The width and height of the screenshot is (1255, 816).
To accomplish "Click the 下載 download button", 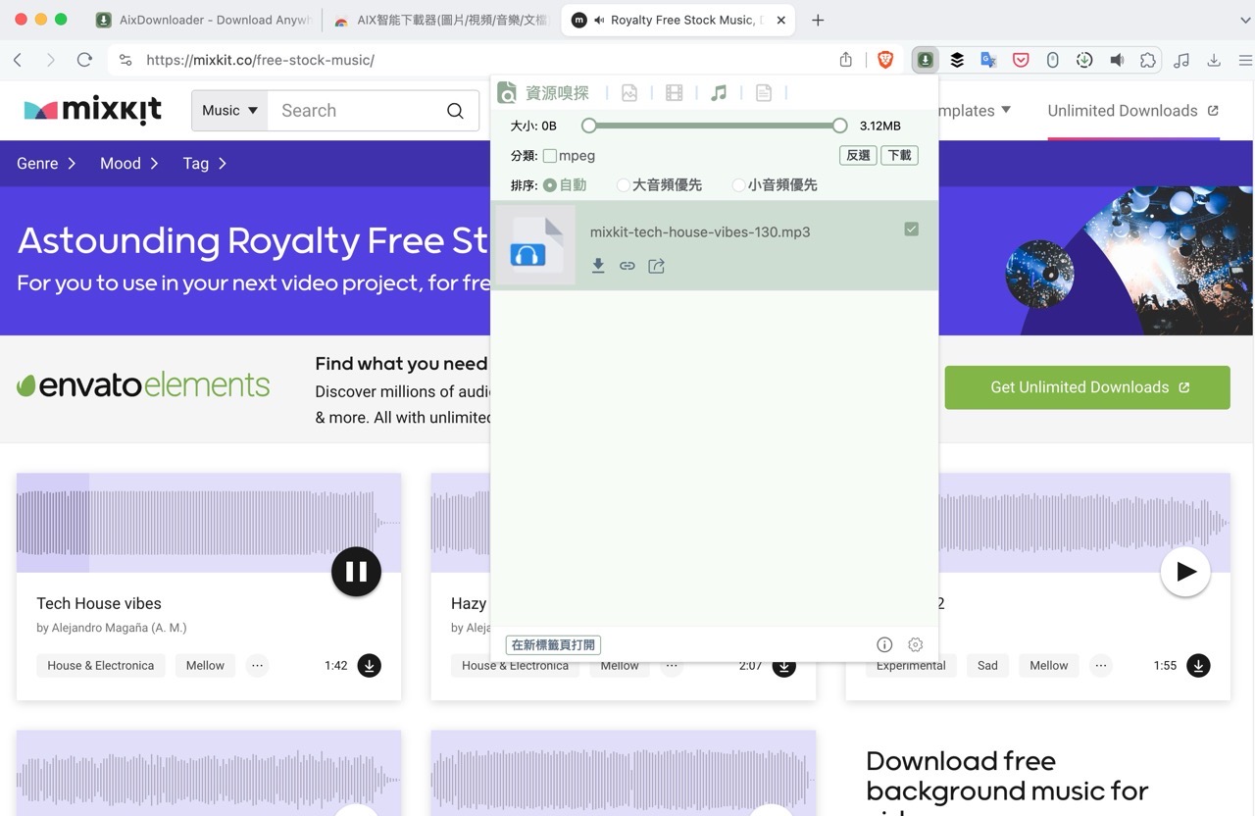I will click(899, 155).
